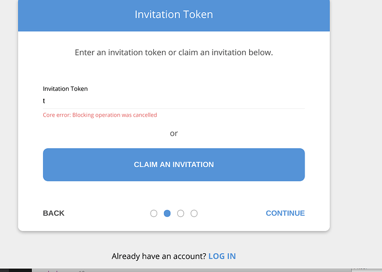Open the LOG IN link
The height and width of the screenshot is (272, 382).
pos(222,257)
